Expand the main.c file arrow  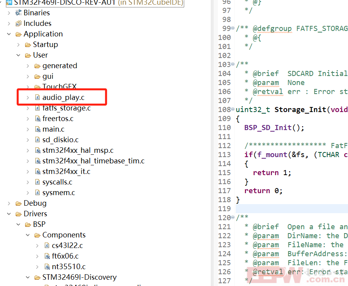point(28,129)
